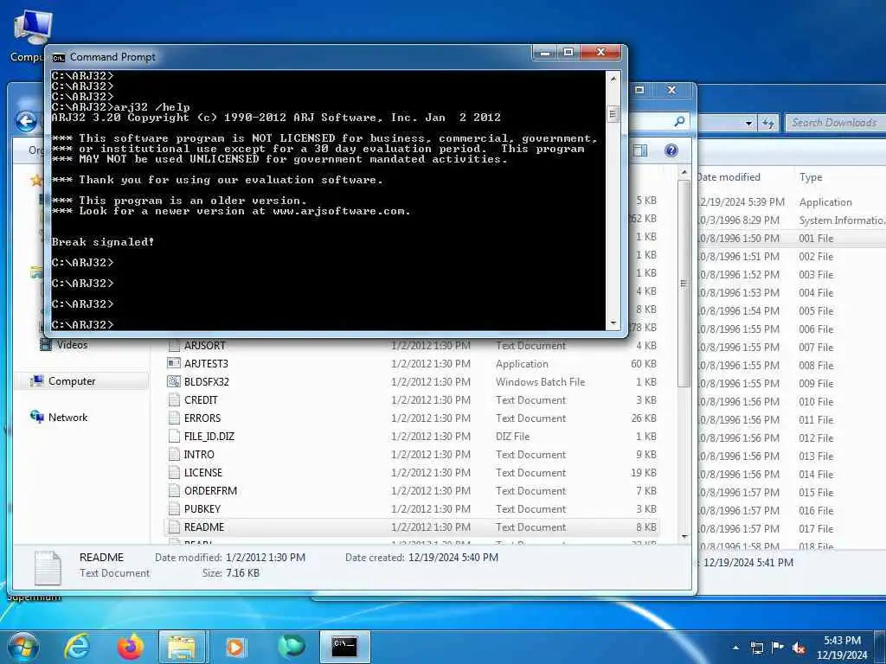Select the 005 File row in Downloads
This screenshot has height=664, width=886.
791,310
